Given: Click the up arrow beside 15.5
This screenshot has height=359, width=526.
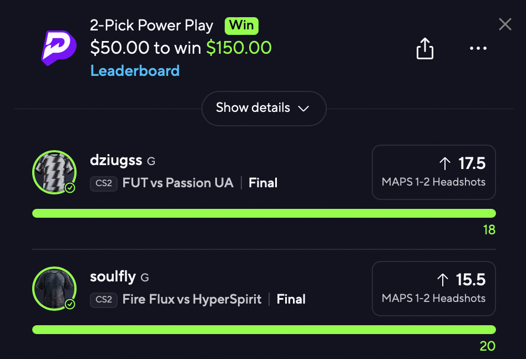Looking at the screenshot, I should 443,280.
